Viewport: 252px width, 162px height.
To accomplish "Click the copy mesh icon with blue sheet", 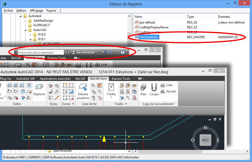I will pos(134,92).
